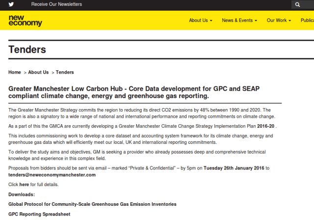Expand the About Us dropdown menu
314x220 pixels.
pyautogui.click(x=201, y=21)
